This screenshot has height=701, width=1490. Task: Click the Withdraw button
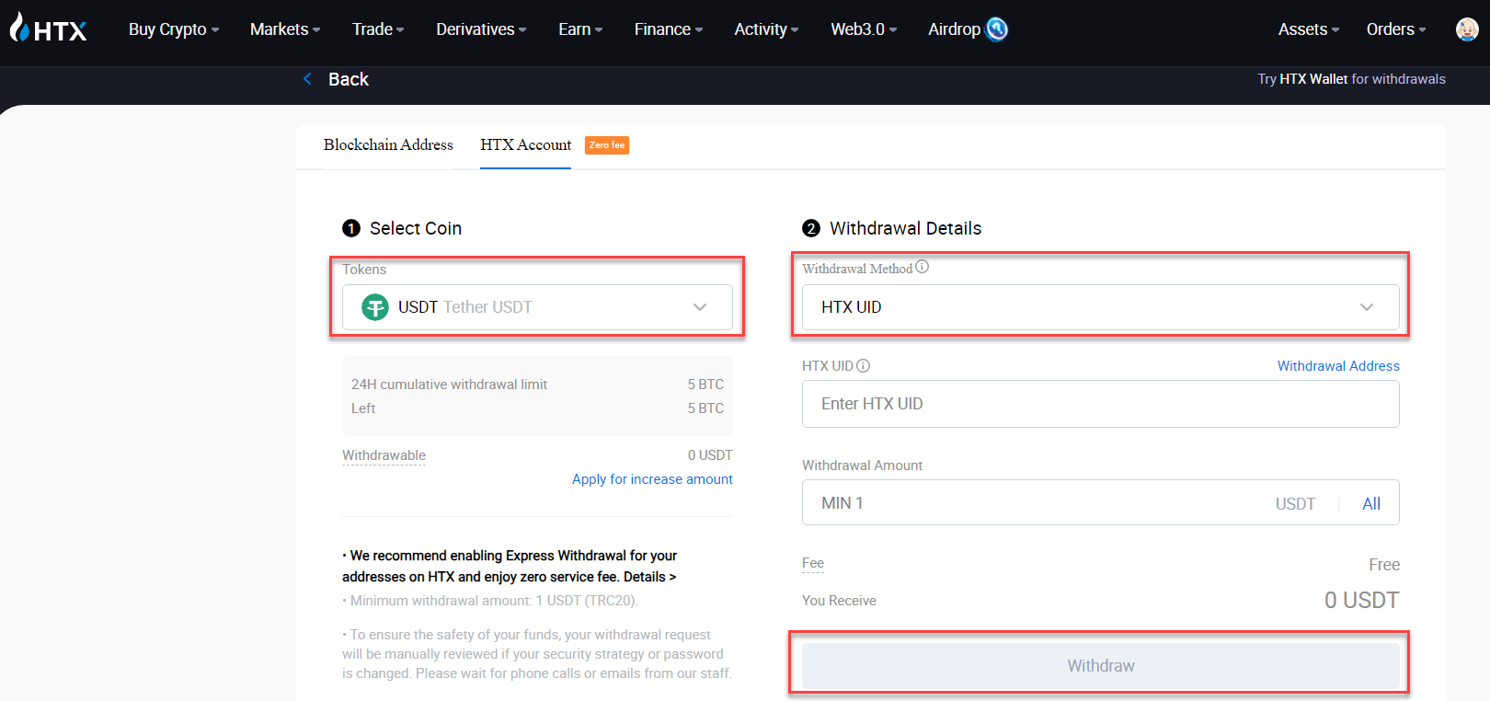tap(1100, 665)
